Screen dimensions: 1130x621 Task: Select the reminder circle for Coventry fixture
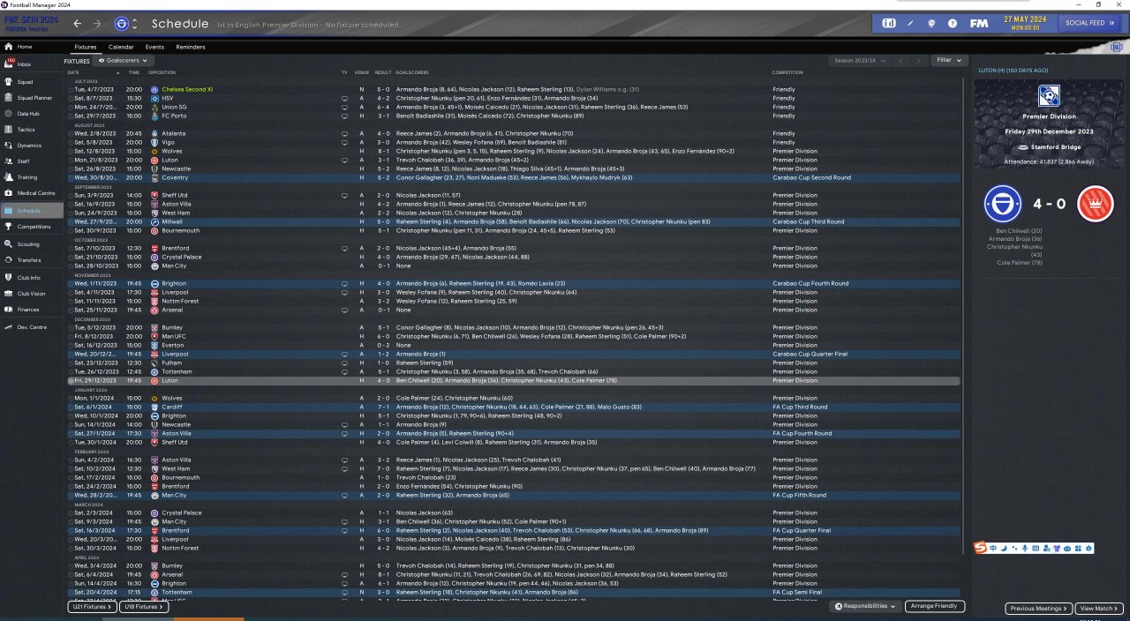pyautogui.click(x=71, y=177)
